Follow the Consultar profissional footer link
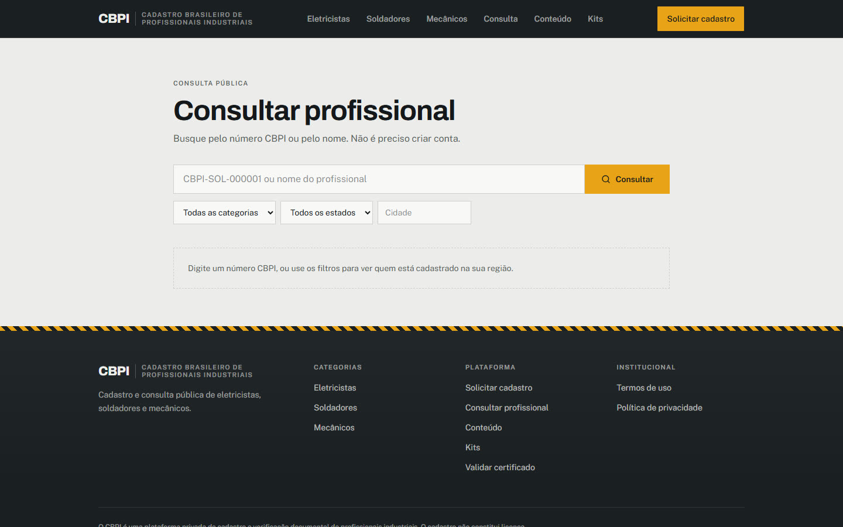This screenshot has width=843, height=527. (x=507, y=408)
